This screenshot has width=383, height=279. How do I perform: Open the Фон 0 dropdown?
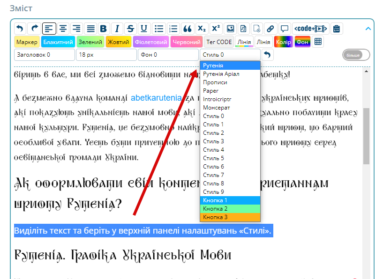[x=168, y=55]
